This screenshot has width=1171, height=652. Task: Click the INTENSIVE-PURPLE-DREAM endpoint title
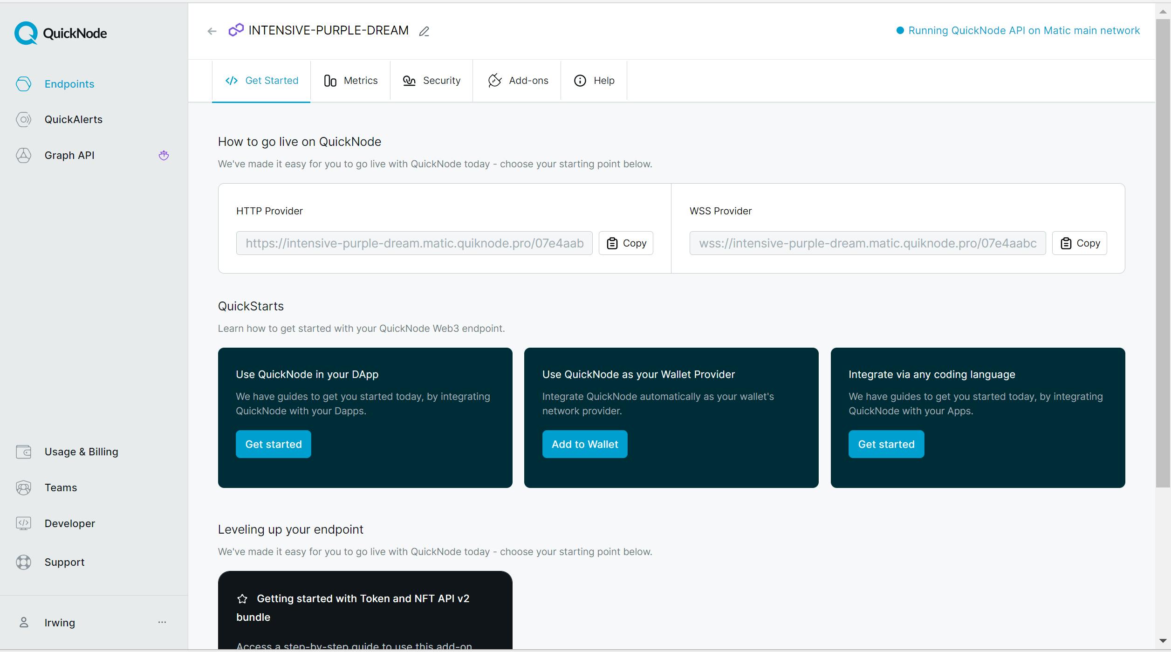coord(329,30)
